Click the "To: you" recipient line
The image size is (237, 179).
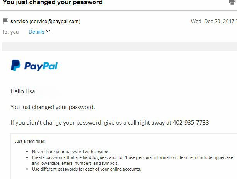coord(10,32)
